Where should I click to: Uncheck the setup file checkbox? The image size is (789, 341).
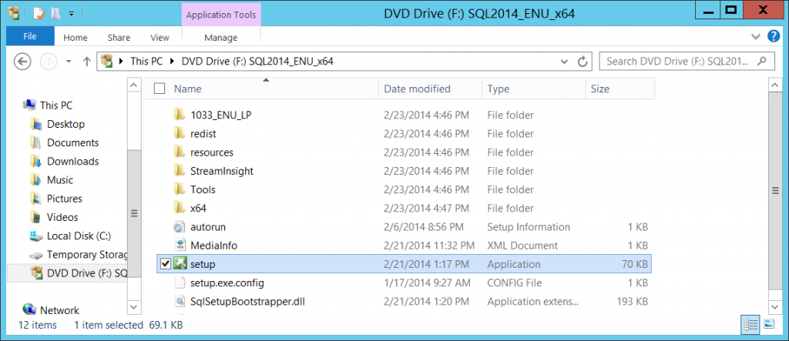coord(165,263)
